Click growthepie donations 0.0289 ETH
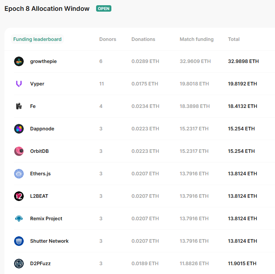 145,61
